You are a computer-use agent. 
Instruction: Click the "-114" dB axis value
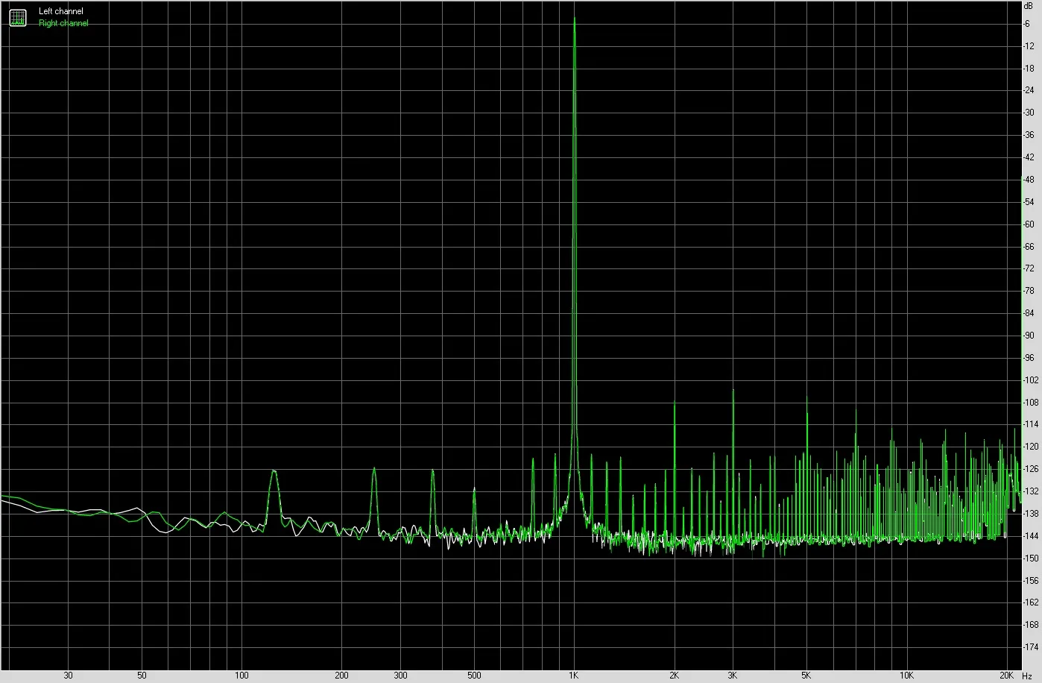point(1031,424)
